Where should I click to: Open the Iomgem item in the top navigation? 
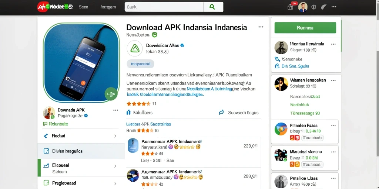pos(108,7)
